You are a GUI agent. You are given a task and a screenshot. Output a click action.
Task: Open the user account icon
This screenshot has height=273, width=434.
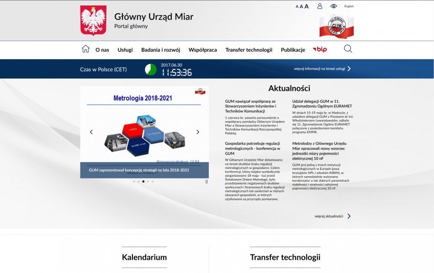(320, 6)
